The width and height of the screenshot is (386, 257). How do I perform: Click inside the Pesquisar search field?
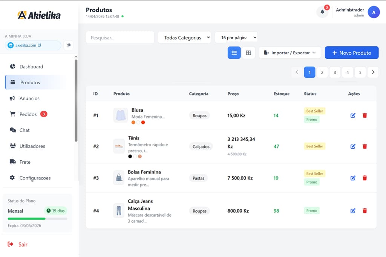tap(120, 37)
